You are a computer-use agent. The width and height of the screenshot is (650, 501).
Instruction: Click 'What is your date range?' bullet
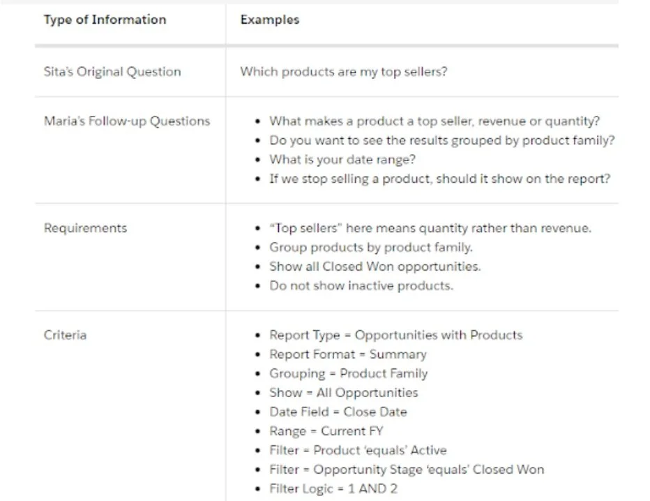point(342,159)
